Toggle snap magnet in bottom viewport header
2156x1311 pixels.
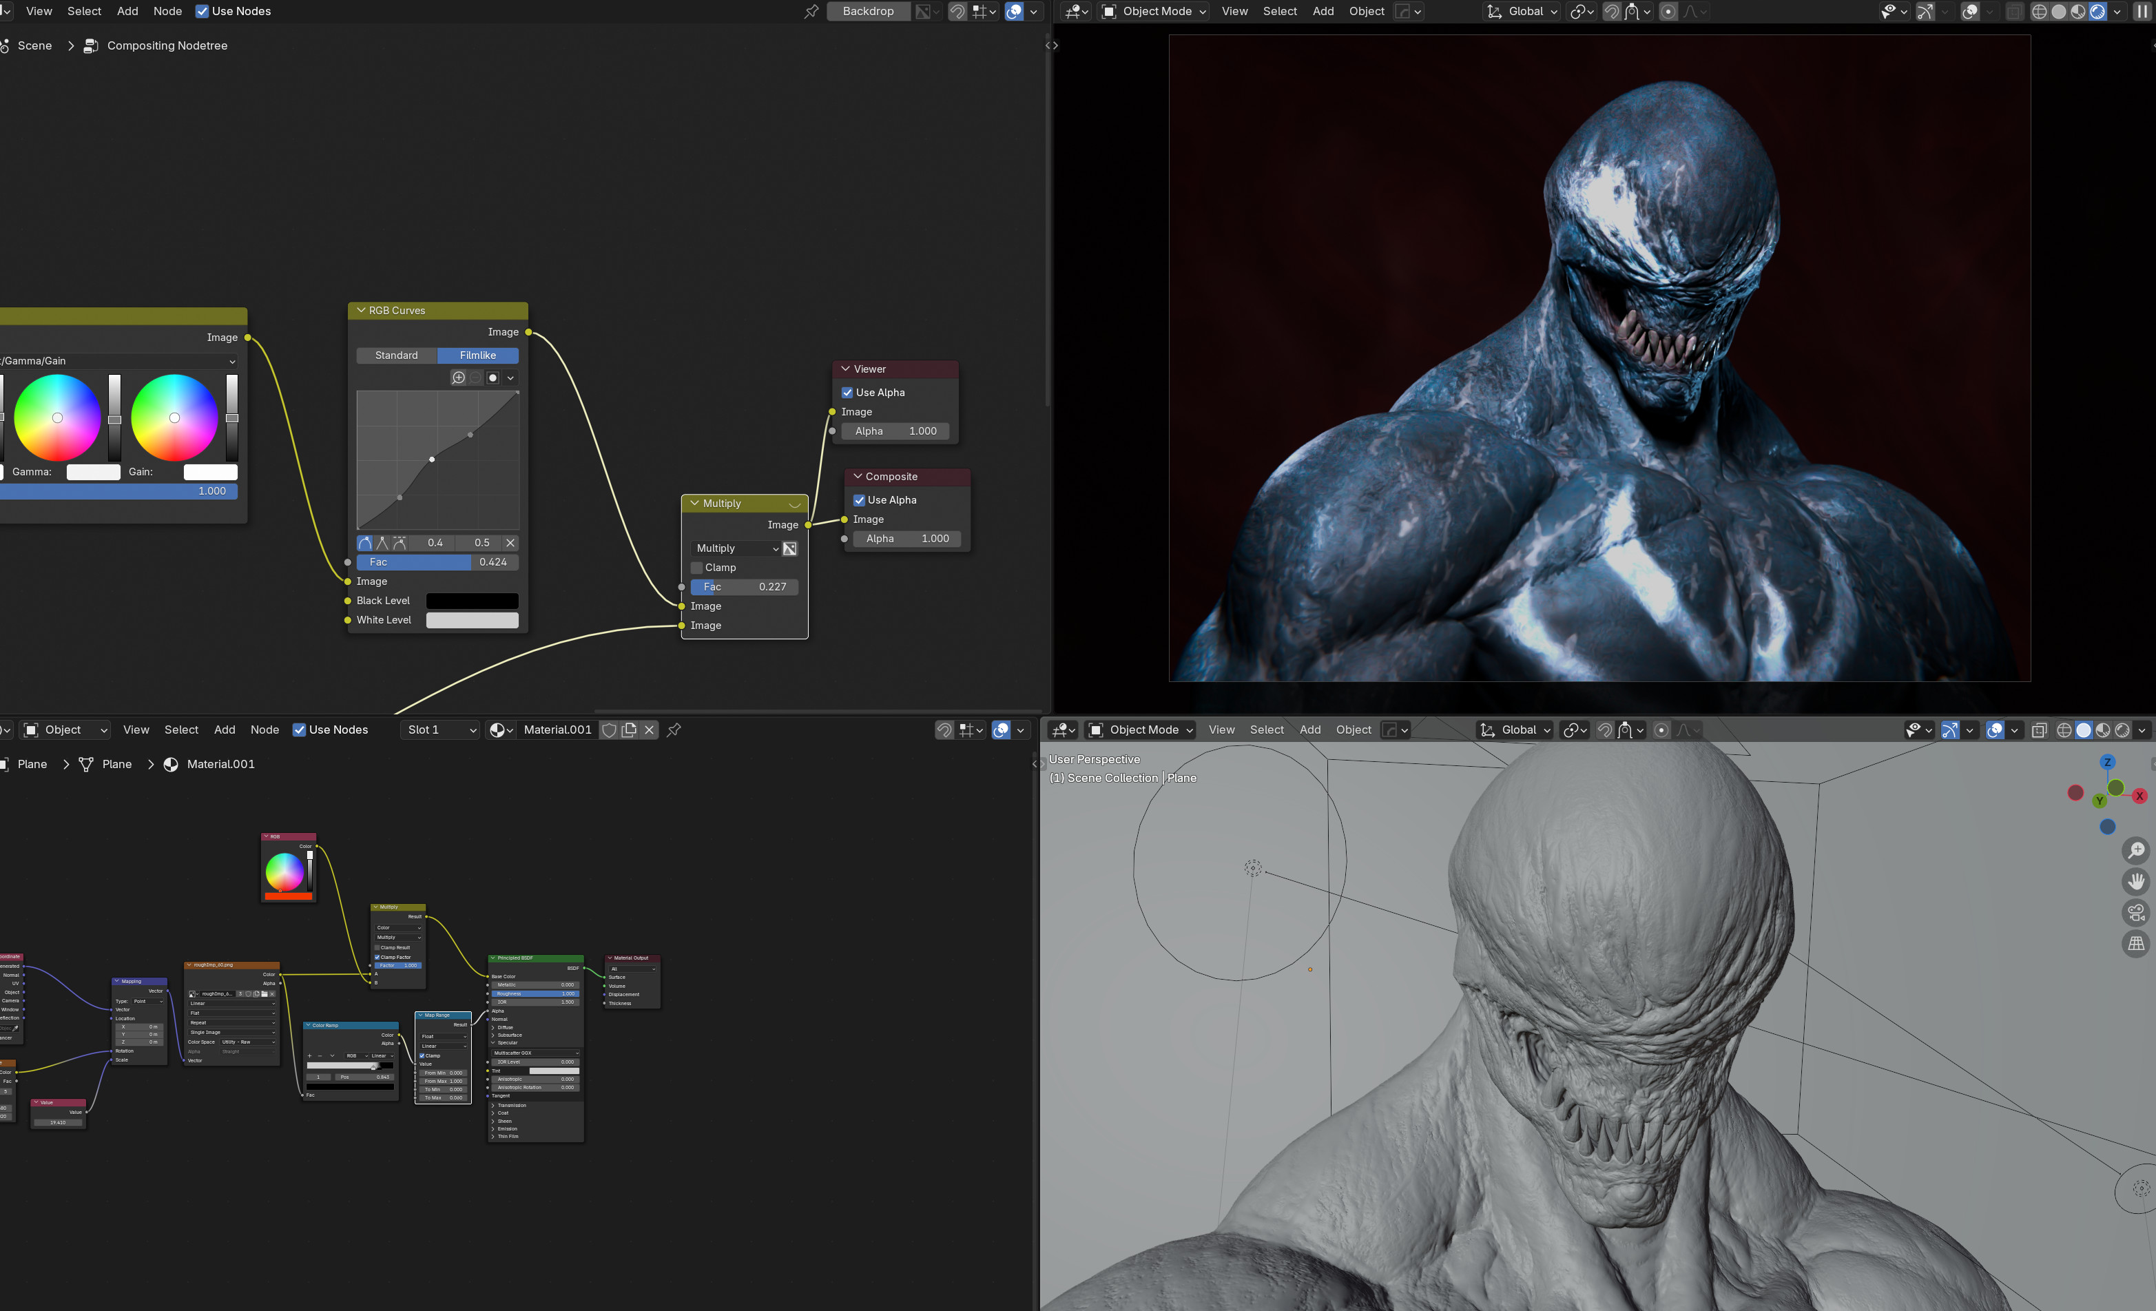click(1604, 730)
